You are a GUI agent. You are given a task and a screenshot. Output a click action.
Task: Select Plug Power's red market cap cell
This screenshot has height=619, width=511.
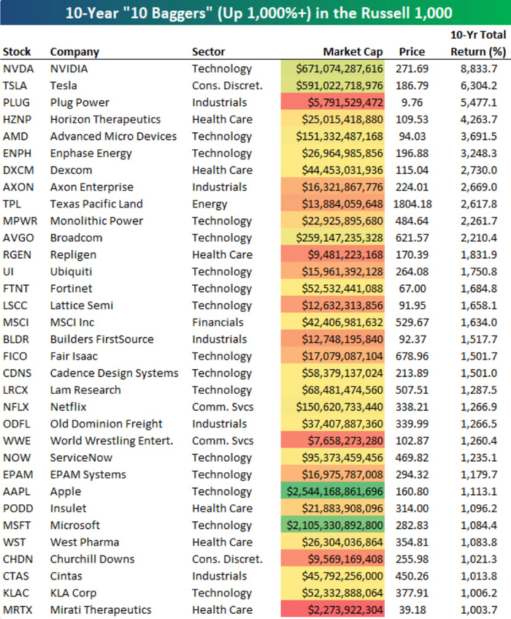[x=342, y=102]
